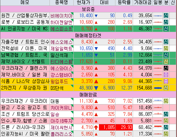
Task: Open the daily candle icon for 제이씨현시
Action: click(x=158, y=126)
